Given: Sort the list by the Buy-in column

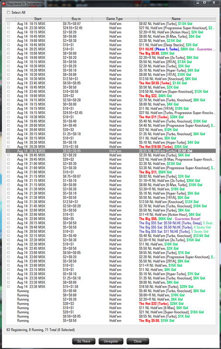Looking at the screenshot, I should [77, 19].
